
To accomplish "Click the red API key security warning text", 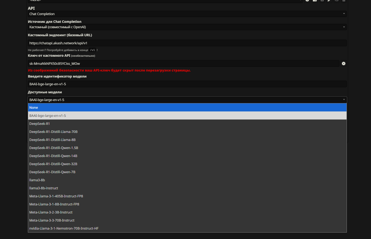I will 109,70.
